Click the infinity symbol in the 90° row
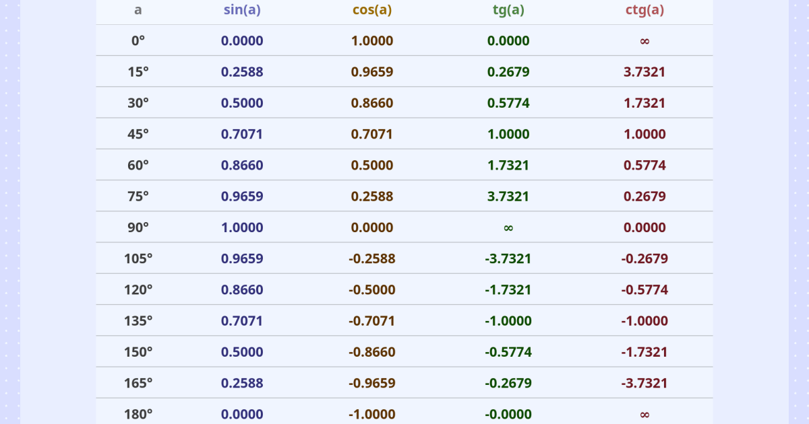 (508, 227)
